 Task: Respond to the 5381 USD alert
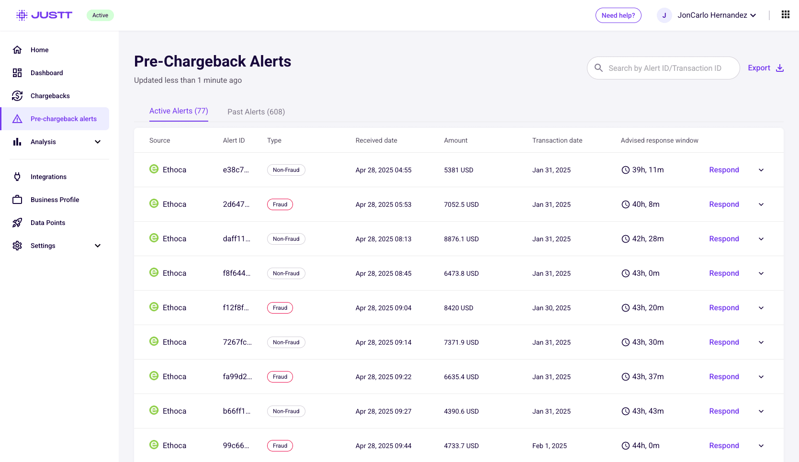(x=724, y=170)
